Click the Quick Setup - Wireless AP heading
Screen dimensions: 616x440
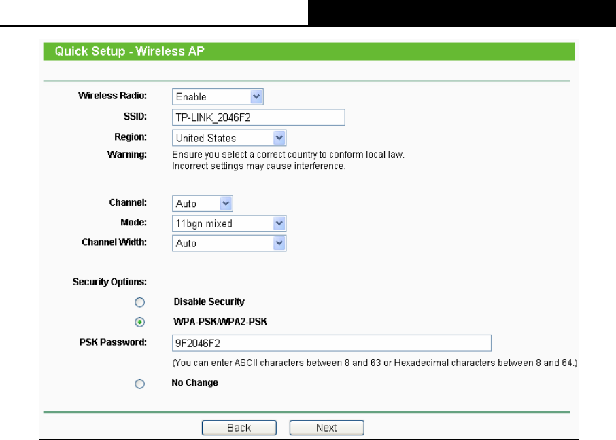coord(130,52)
